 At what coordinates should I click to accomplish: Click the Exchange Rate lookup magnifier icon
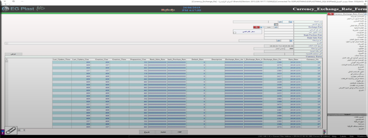276,27
